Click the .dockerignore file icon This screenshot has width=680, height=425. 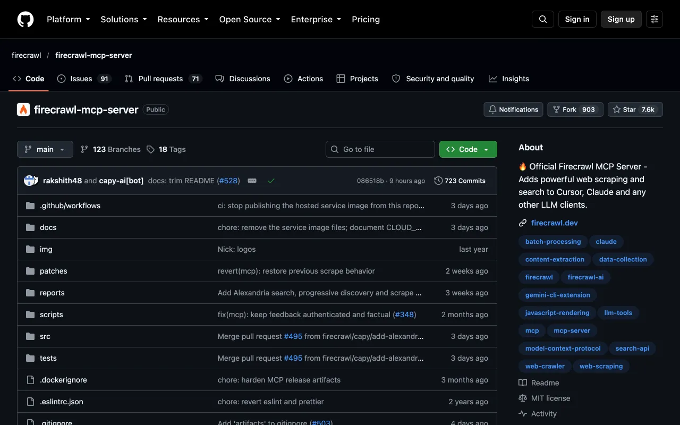coord(30,380)
